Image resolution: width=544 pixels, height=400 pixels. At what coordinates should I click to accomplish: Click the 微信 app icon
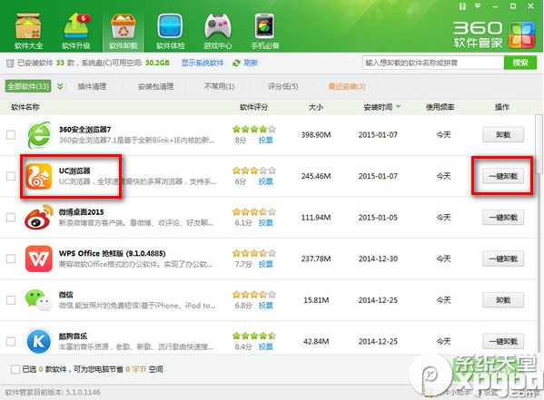click(x=38, y=300)
